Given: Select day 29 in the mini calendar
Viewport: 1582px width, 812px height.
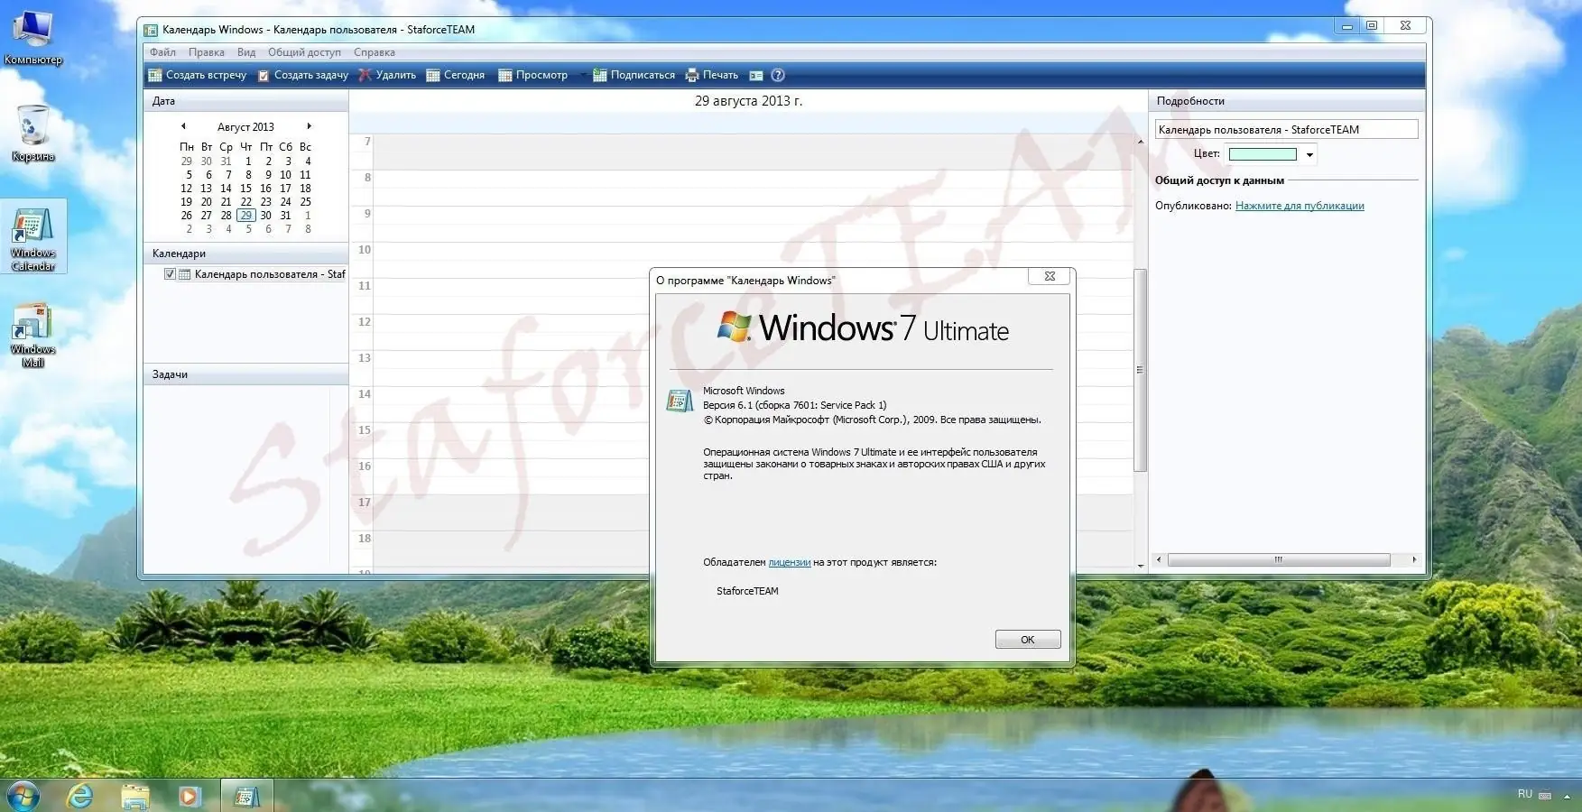Looking at the screenshot, I should click(245, 216).
